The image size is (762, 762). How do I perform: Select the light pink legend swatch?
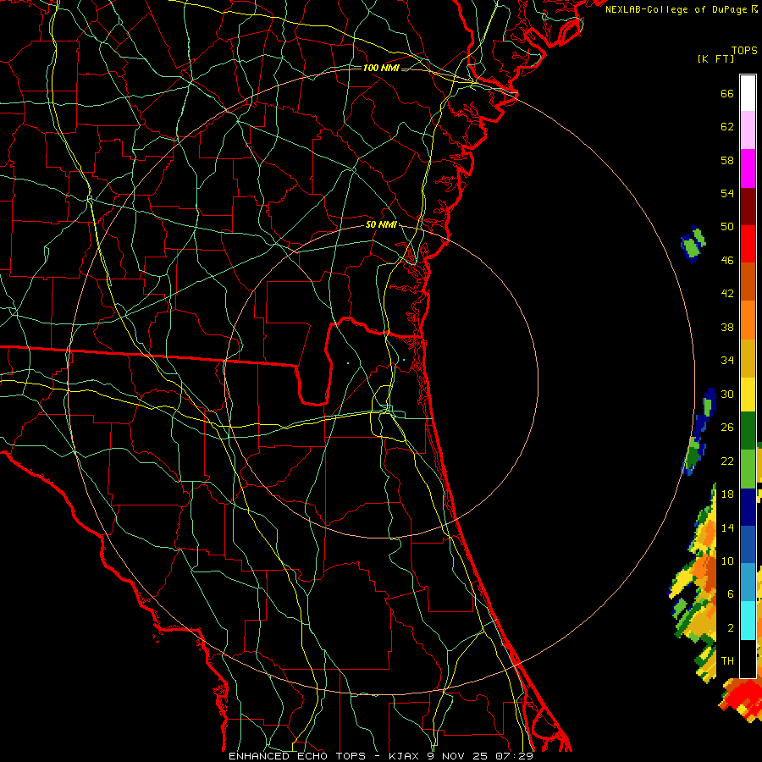[x=748, y=130]
